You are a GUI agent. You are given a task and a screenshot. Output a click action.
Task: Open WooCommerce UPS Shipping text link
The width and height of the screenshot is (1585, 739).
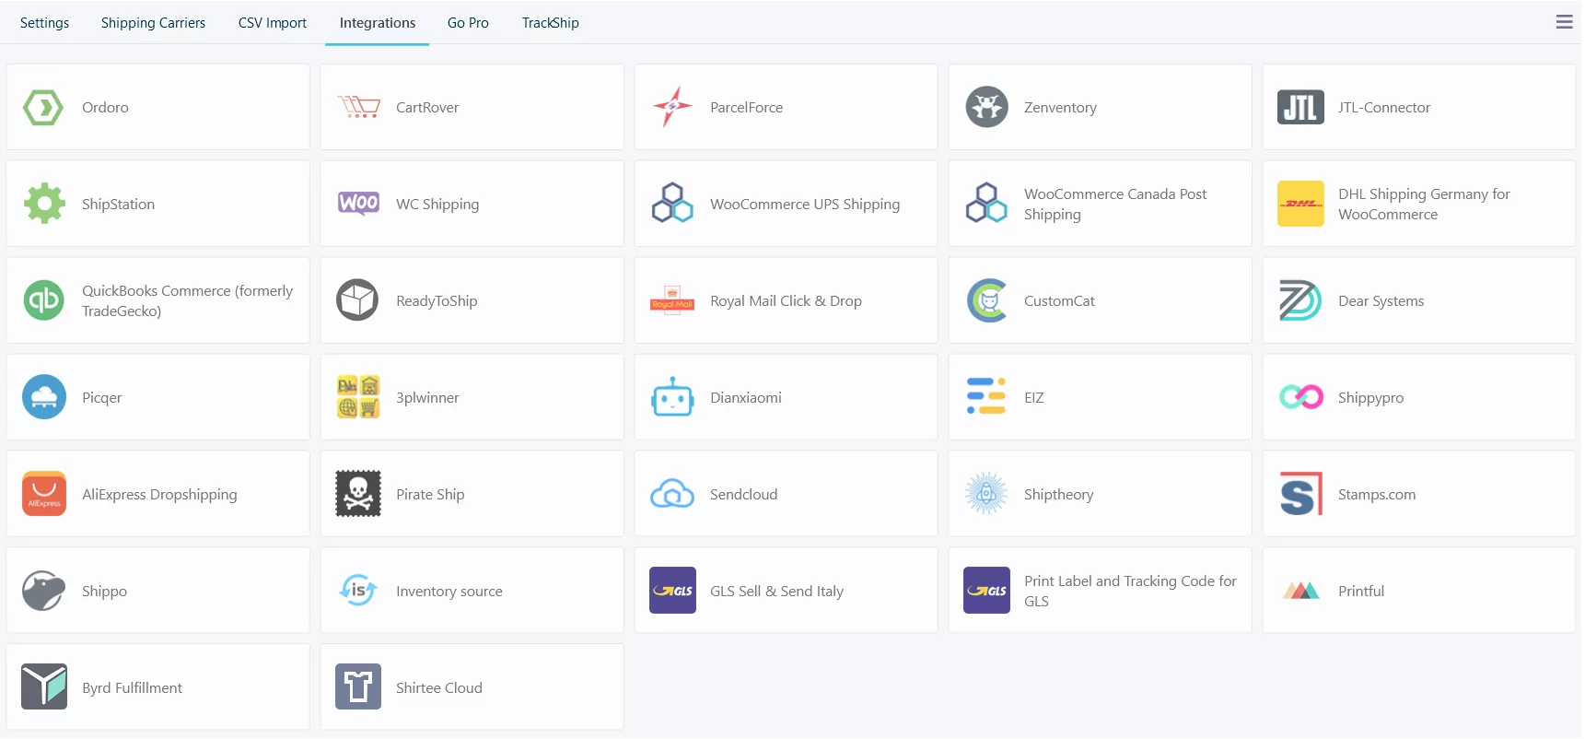(805, 205)
